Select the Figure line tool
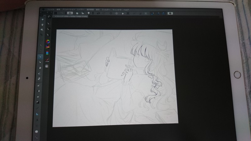Screen dimensions: 251x141 (37, 108)
